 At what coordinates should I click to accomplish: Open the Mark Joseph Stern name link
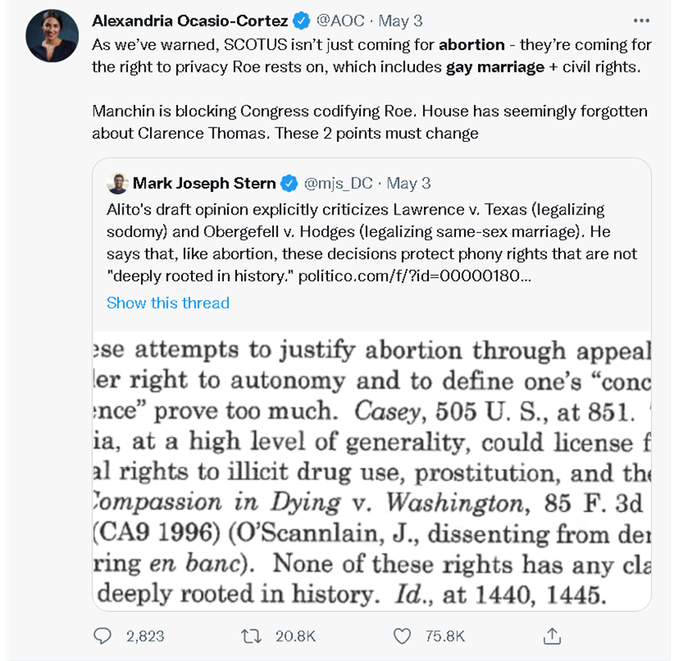coord(204,183)
